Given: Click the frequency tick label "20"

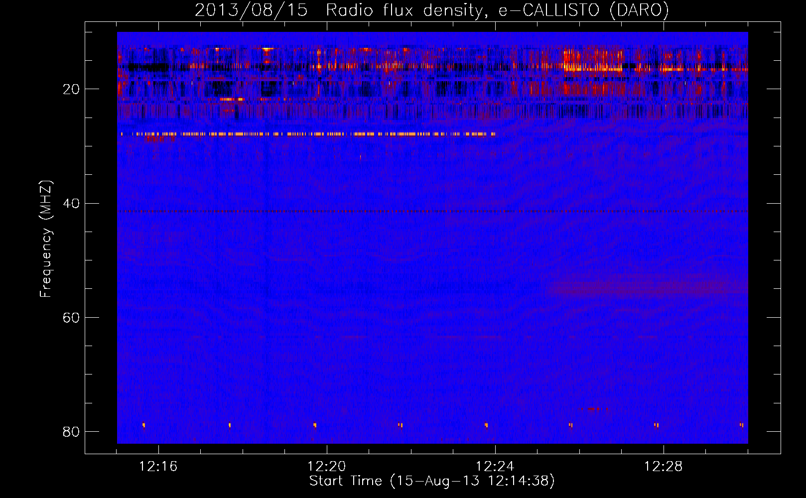Looking at the screenshot, I should pyautogui.click(x=71, y=89).
